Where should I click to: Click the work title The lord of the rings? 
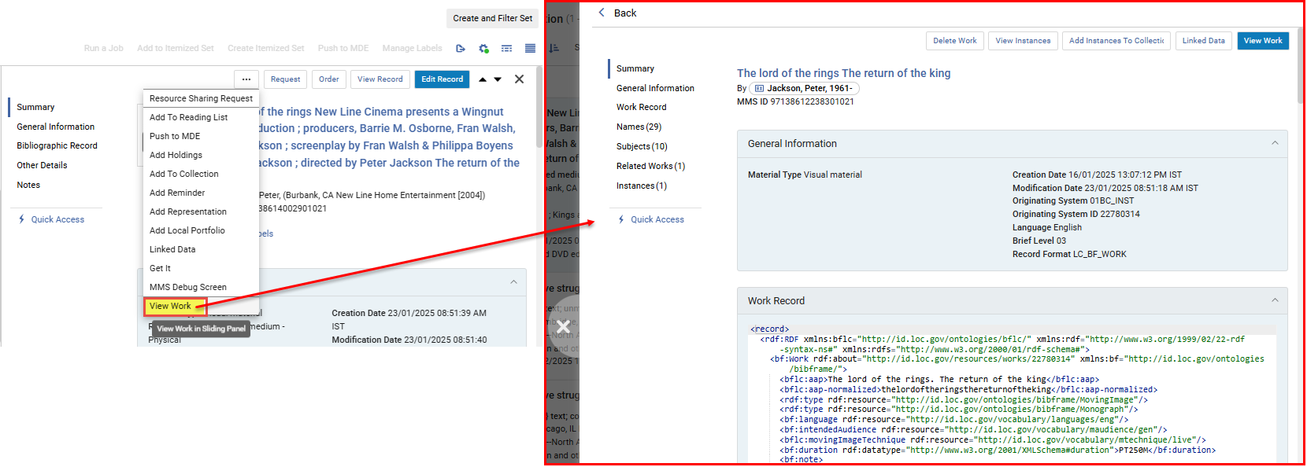click(844, 73)
